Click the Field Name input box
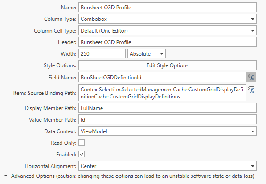Viewport: 266px width, 184px height. click(162, 77)
